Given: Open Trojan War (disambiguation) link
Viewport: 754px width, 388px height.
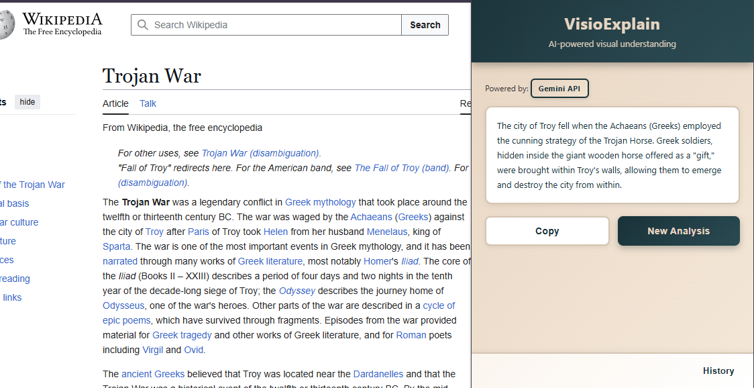Looking at the screenshot, I should pos(260,153).
